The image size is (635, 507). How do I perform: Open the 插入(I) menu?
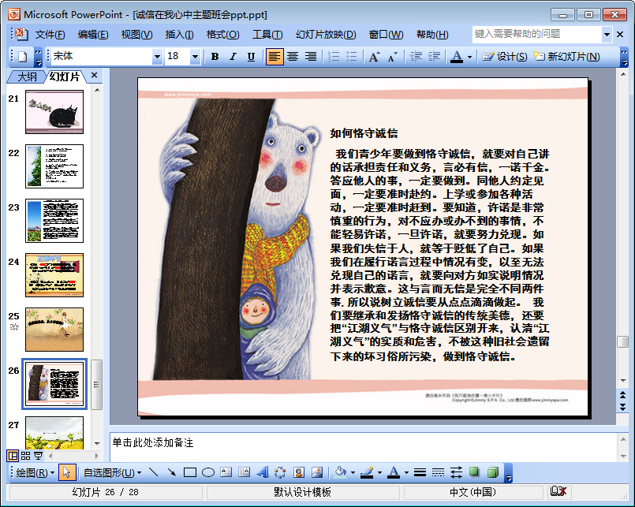coord(179,35)
